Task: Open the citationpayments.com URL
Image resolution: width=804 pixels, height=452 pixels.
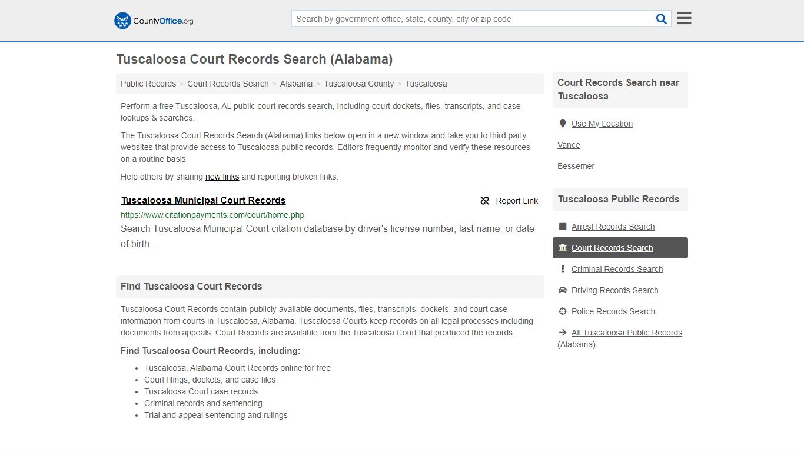Action: click(x=212, y=215)
